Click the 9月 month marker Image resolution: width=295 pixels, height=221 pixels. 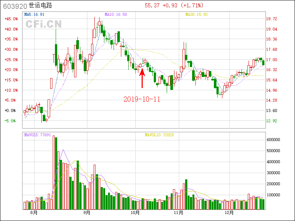point(87,213)
